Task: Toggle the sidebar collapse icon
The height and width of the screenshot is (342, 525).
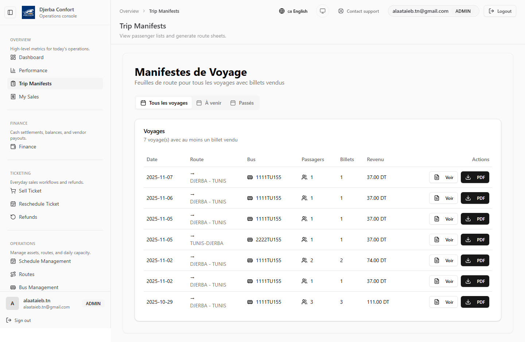Action: [x=10, y=12]
